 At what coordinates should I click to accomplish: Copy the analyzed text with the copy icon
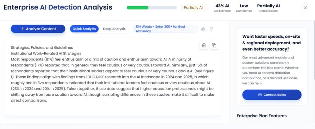tap(214, 45)
